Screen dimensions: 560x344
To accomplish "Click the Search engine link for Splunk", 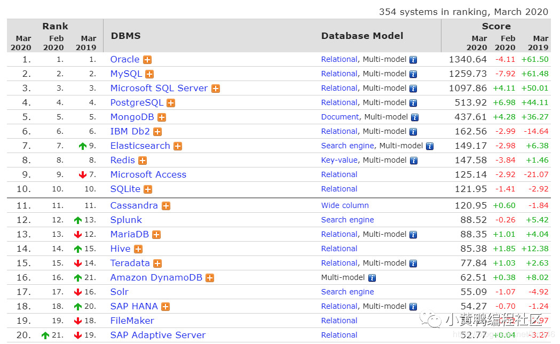I will coord(348,220).
